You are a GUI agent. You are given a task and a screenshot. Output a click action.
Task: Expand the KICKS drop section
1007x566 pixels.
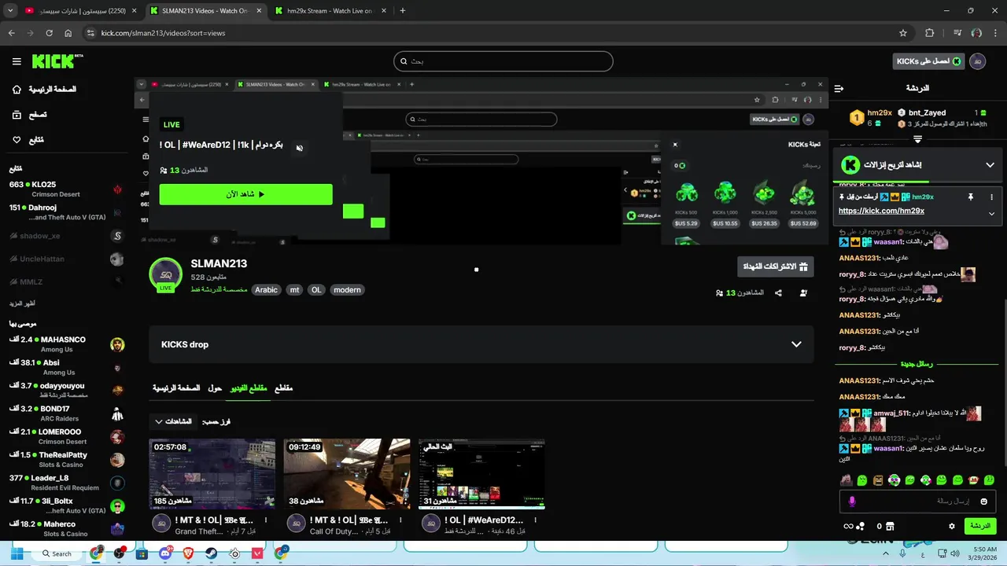click(796, 344)
